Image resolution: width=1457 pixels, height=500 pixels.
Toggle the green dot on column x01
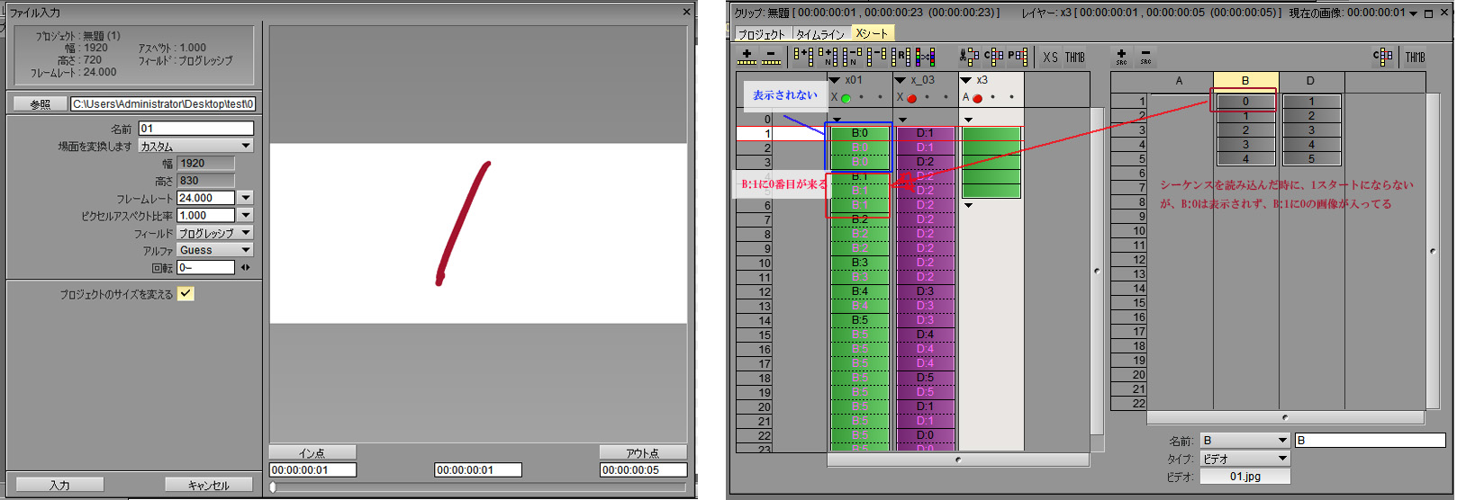coord(846,98)
